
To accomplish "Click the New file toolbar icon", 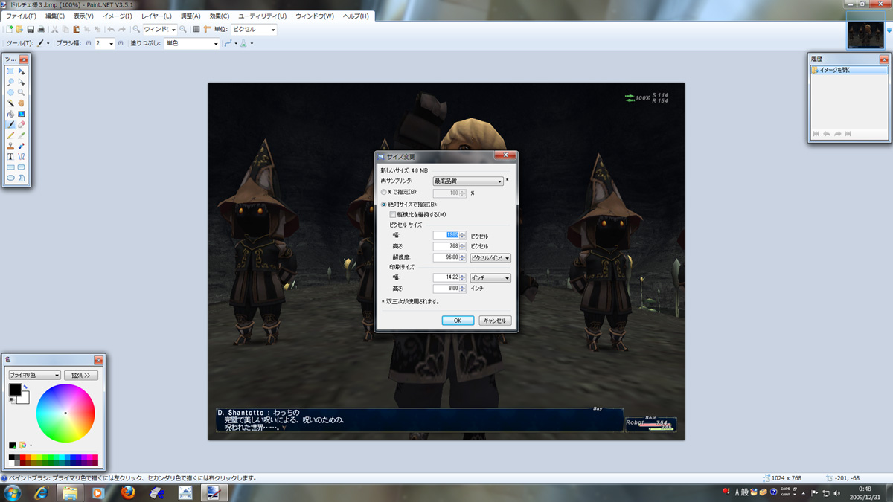I will (x=10, y=30).
